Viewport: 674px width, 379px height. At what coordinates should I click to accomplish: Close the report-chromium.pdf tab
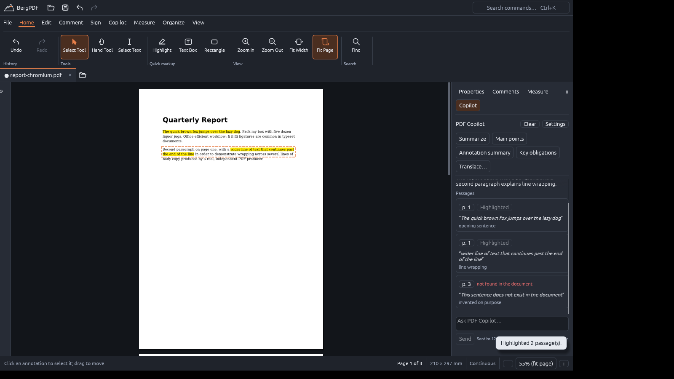[x=70, y=75]
